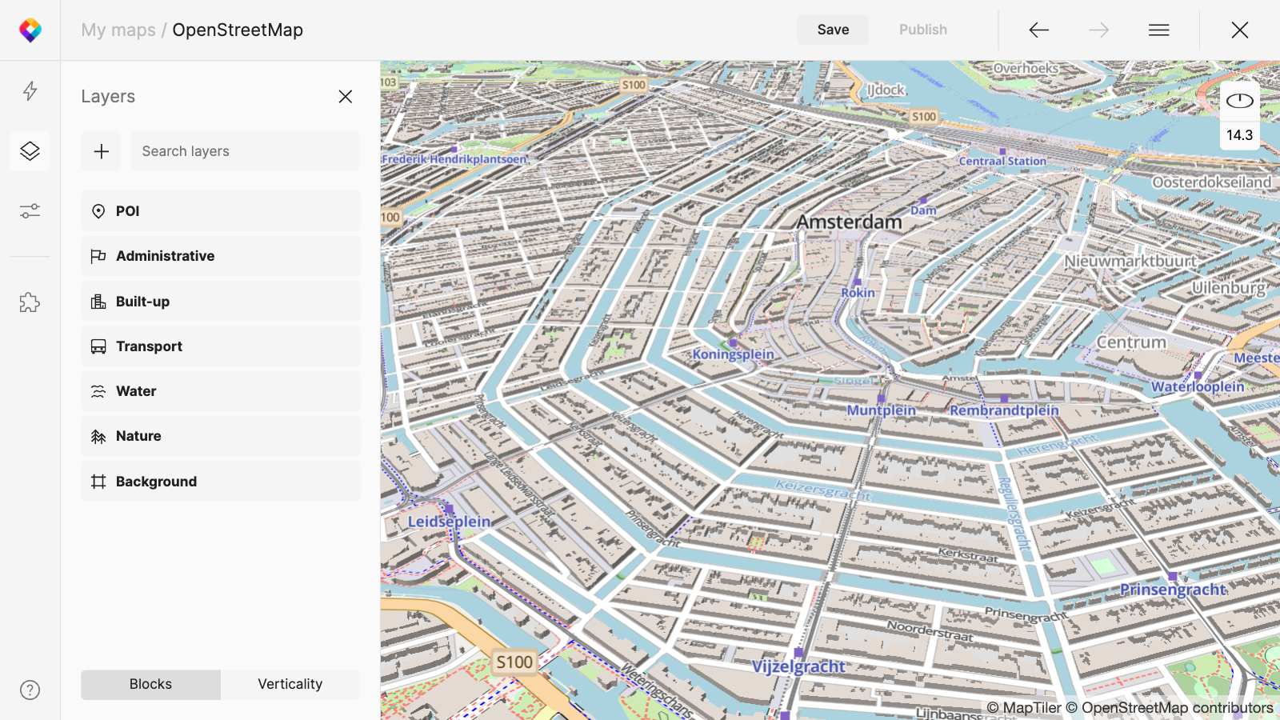
Task: Click inside the Search layers field
Action: tap(244, 150)
